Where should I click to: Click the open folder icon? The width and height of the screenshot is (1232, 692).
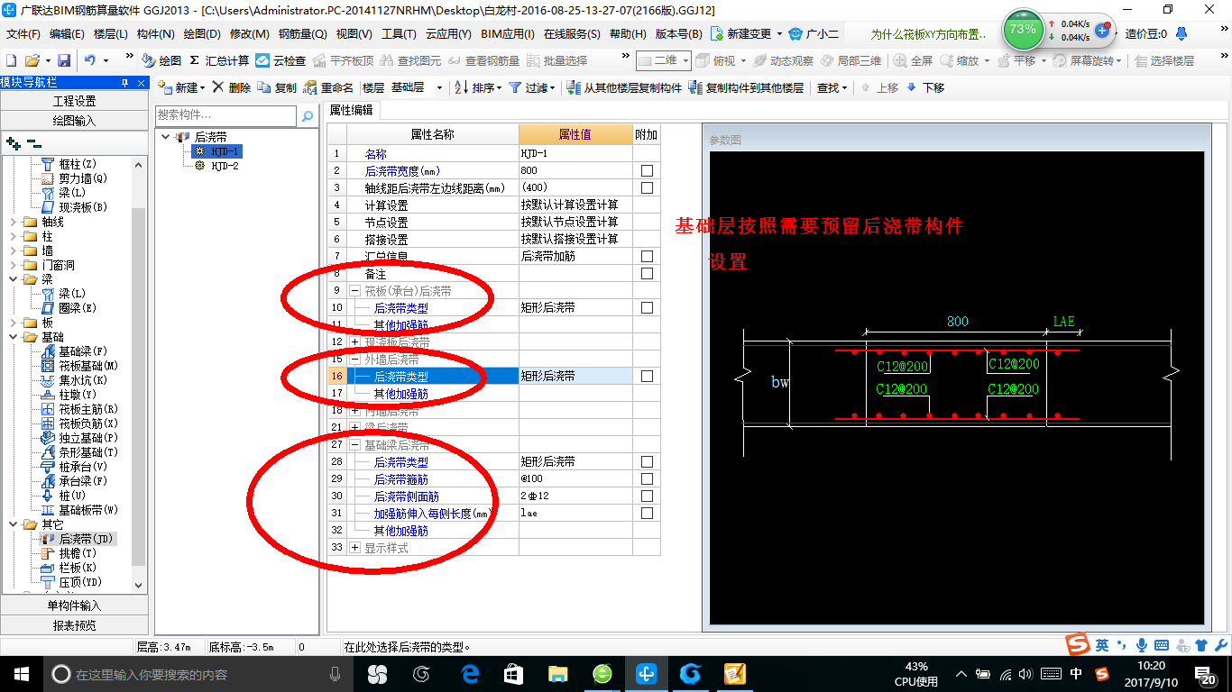(x=32, y=60)
